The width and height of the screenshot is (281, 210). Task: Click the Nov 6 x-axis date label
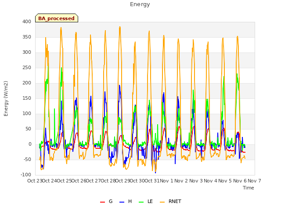click(240, 181)
